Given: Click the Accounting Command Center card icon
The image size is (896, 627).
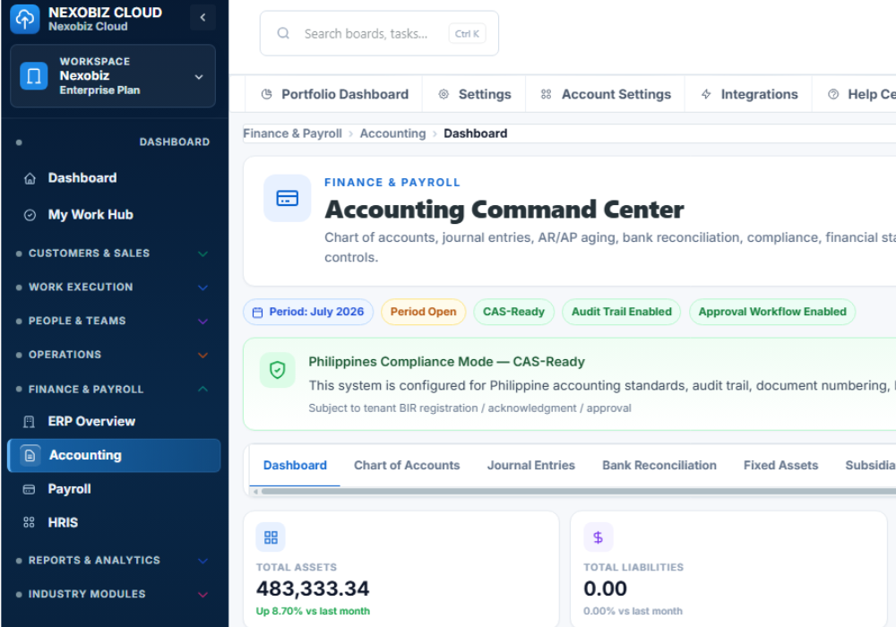Looking at the screenshot, I should (x=287, y=198).
